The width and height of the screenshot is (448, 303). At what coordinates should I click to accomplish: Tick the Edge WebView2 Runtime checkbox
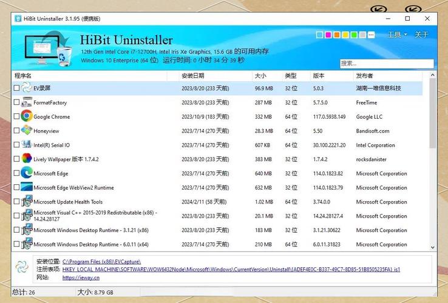point(16,187)
